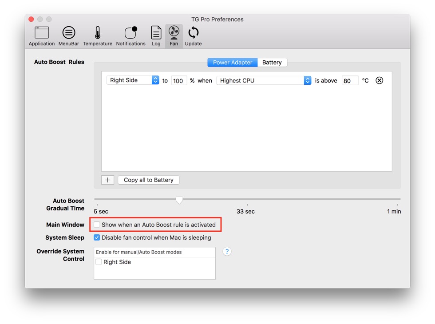The width and height of the screenshot is (435, 324).
Task: Uncheck Disable fan control when sleeping
Action: click(97, 238)
